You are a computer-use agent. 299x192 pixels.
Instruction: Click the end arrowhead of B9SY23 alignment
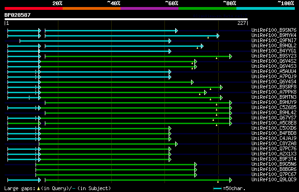(x=231, y=56)
